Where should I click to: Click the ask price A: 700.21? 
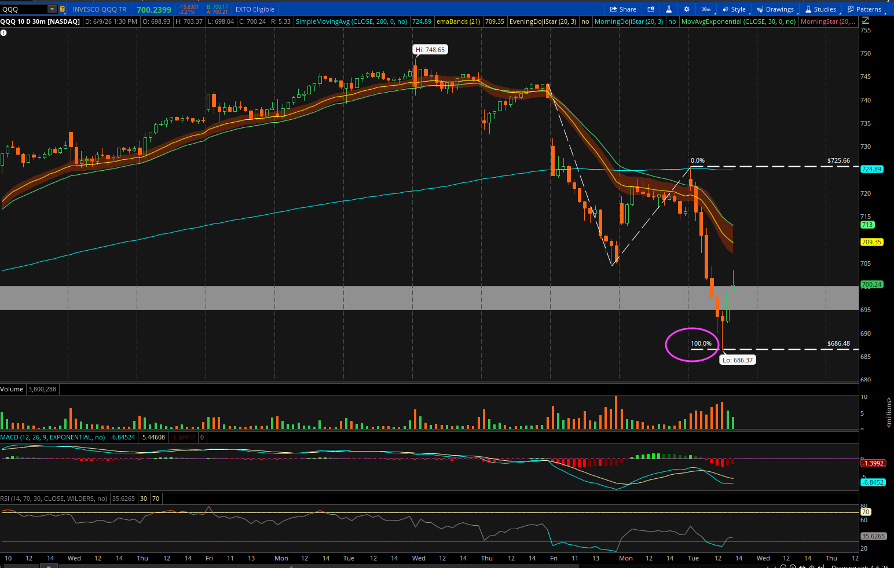(x=217, y=12)
